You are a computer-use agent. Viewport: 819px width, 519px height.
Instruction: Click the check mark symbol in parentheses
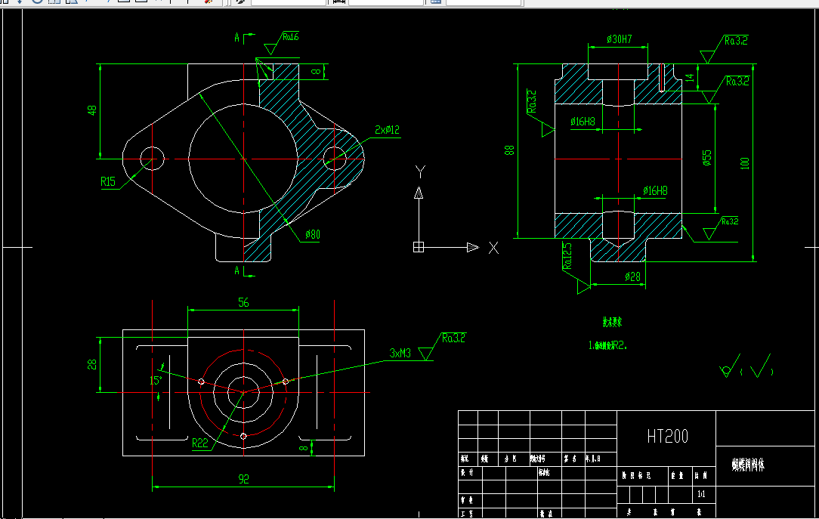click(761, 366)
